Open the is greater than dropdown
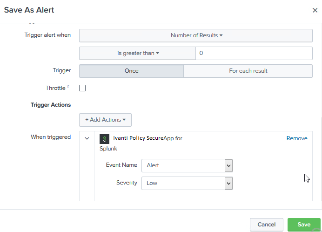Viewport: 322px width, 232px height. click(x=137, y=53)
